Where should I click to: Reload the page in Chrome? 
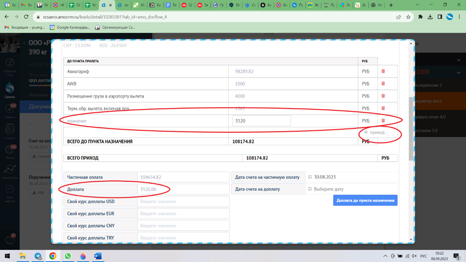click(x=26, y=17)
